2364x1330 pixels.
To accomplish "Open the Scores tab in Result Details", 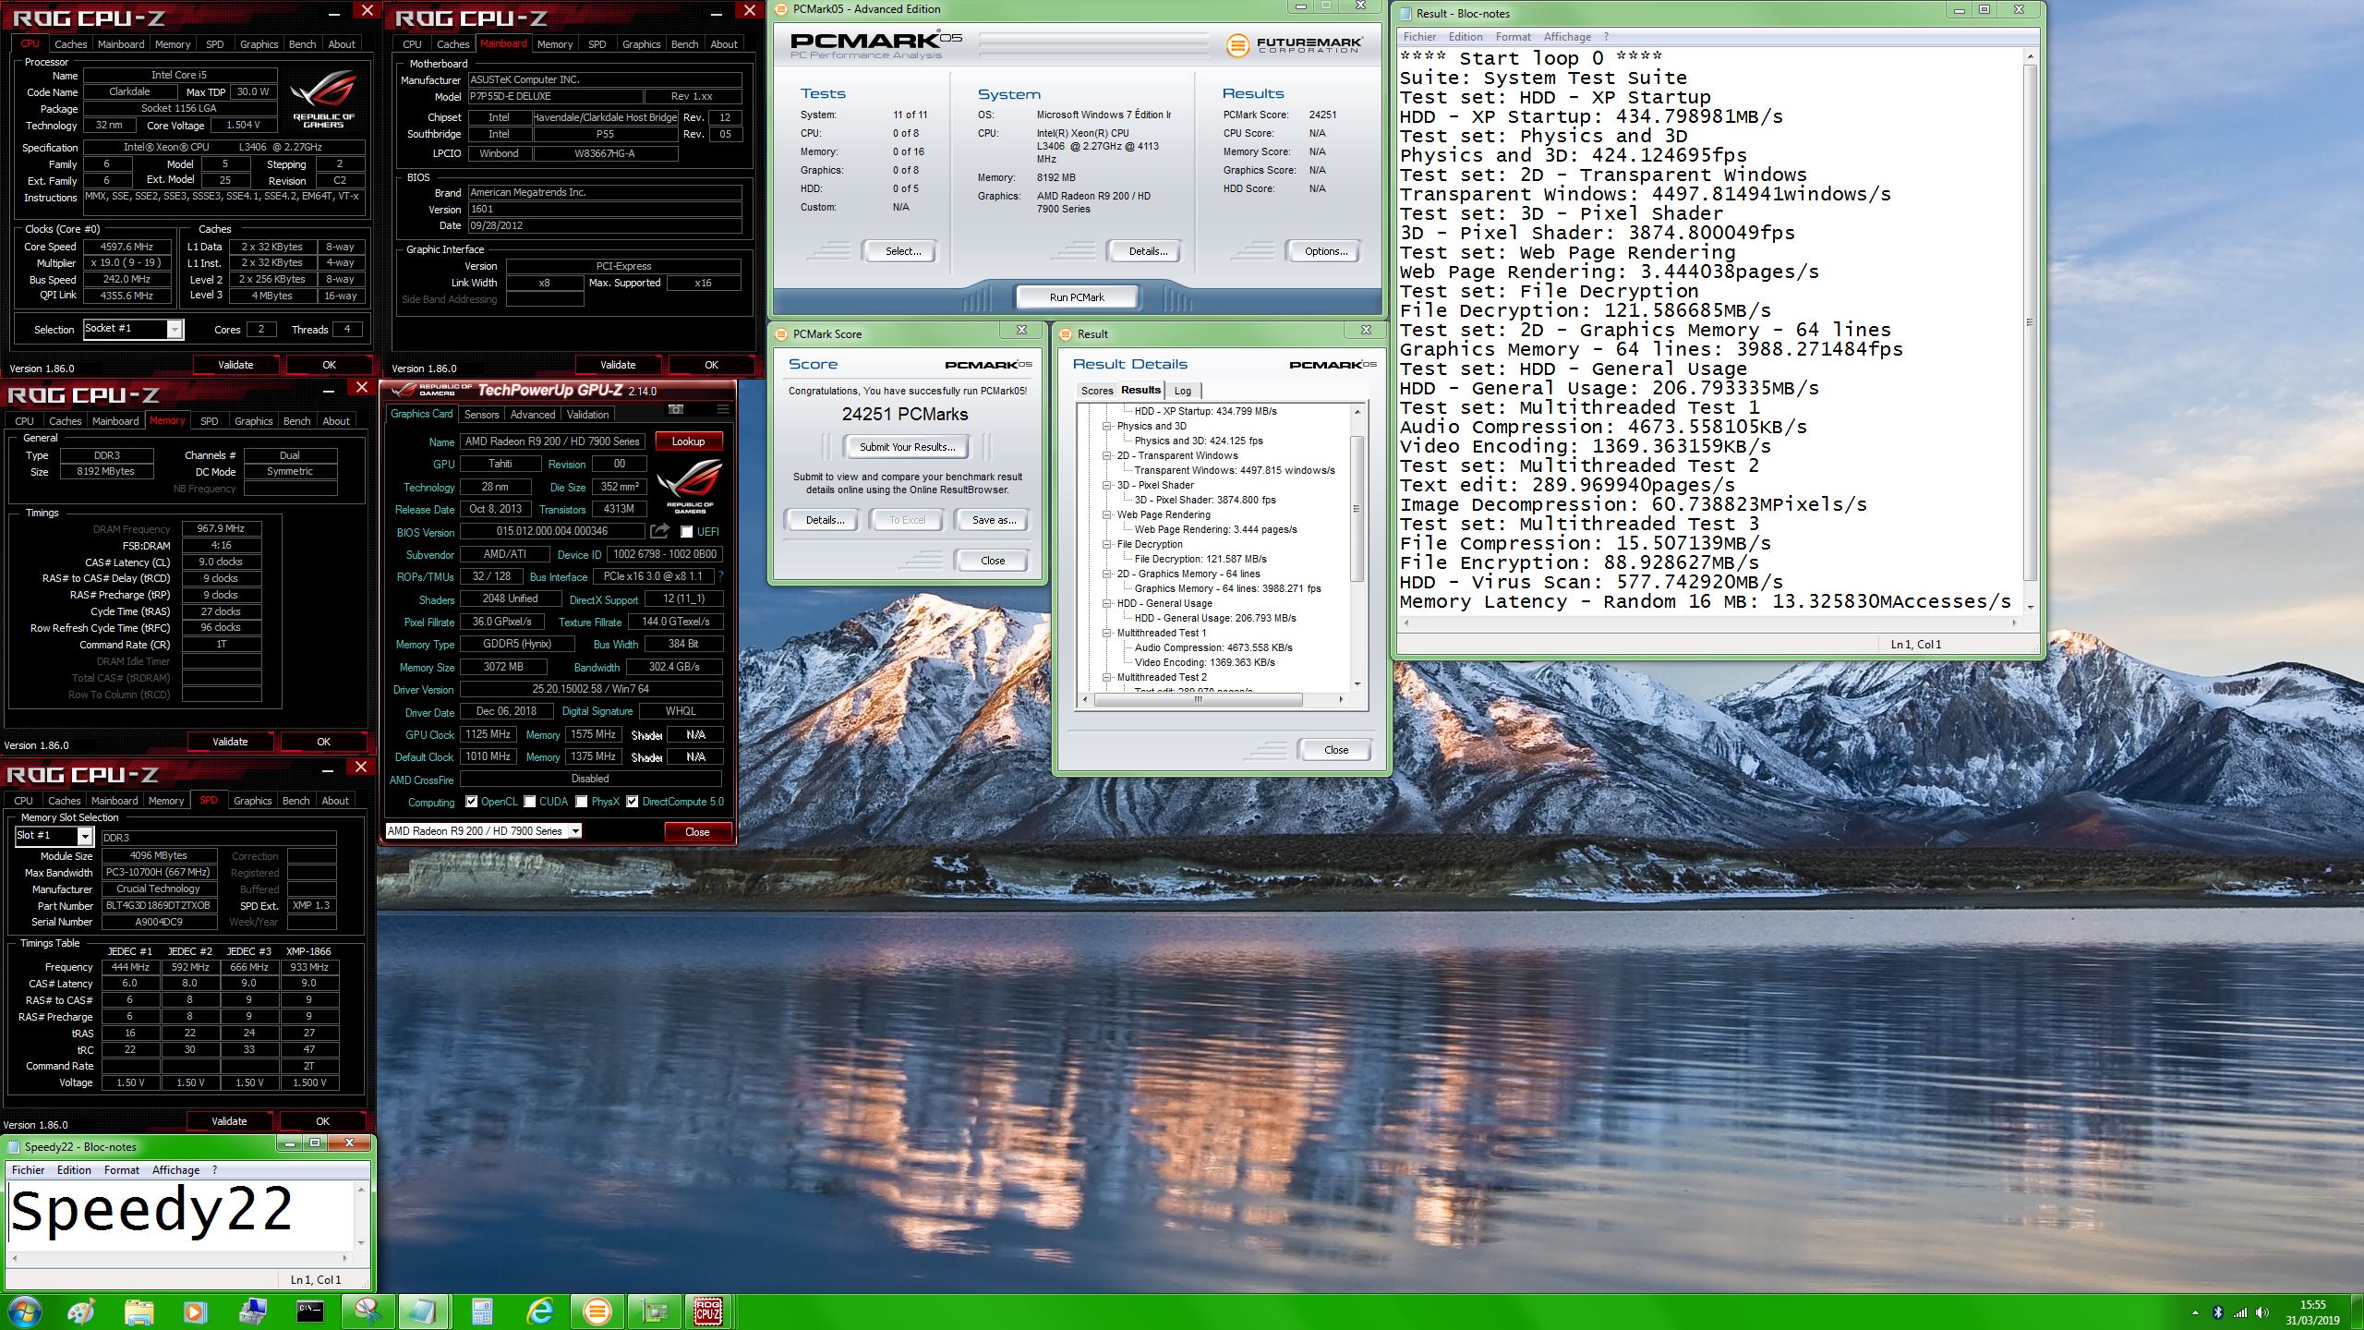I will pos(1097,391).
